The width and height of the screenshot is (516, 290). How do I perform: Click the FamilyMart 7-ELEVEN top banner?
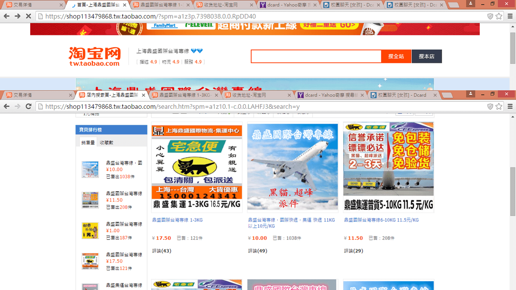pos(255,29)
